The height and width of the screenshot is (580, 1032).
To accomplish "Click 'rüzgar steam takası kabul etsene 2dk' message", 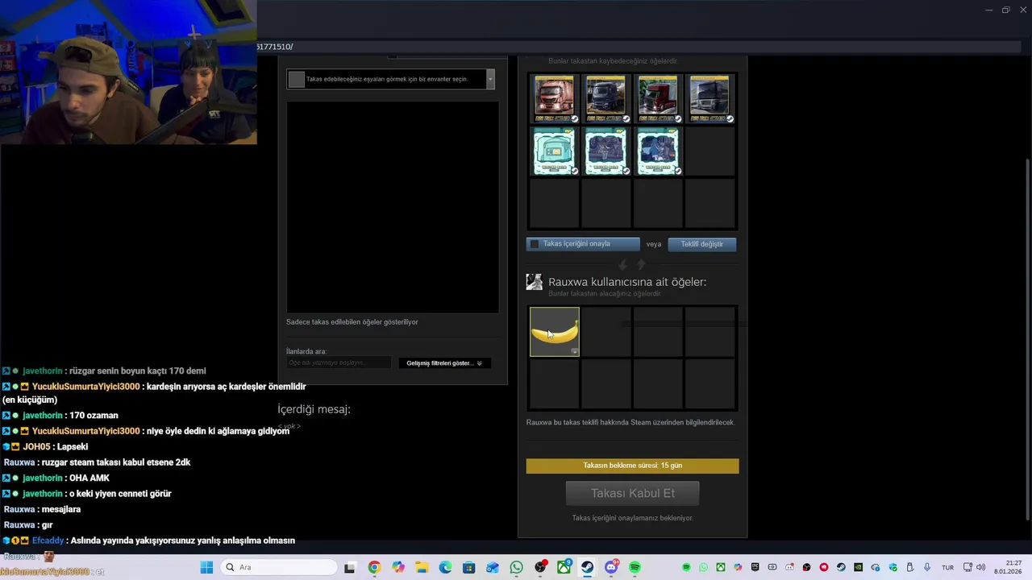I will tap(115, 462).
